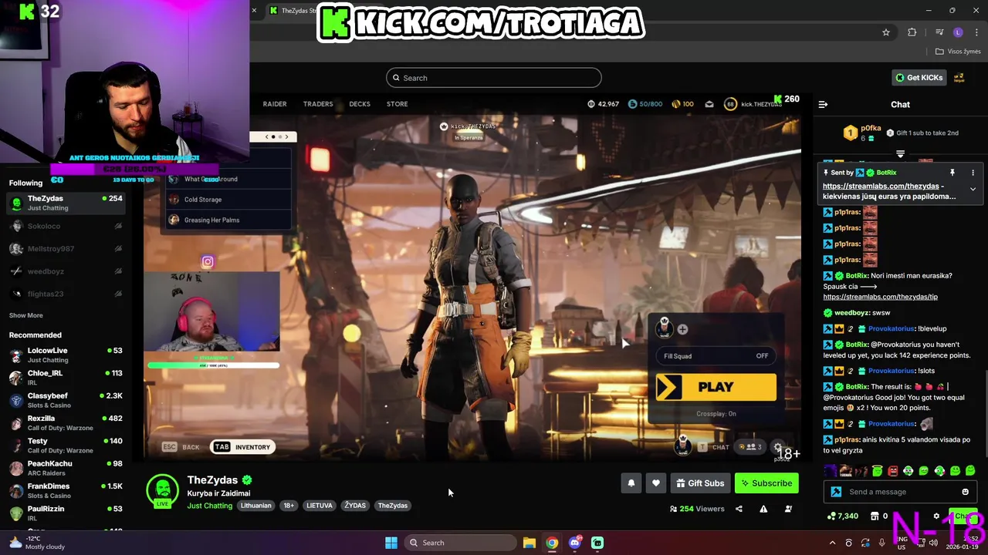Open Mellstroy987 channel in Following
The height and width of the screenshot is (555, 988).
pos(66,249)
